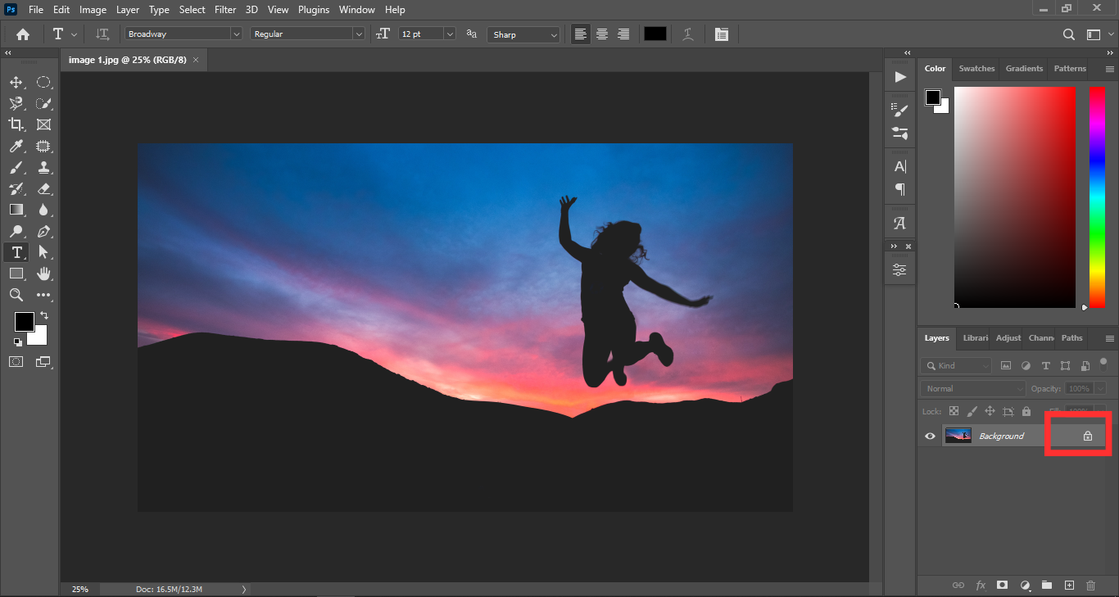1119x597 pixels.
Task: Click the Create new group folder icon
Action: click(1047, 586)
